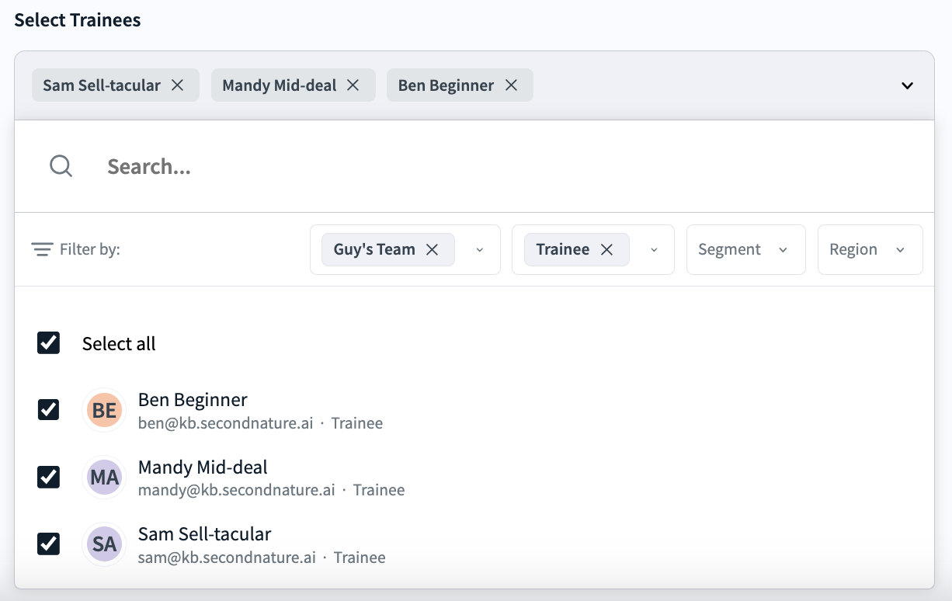Image resolution: width=952 pixels, height=601 pixels.
Task: Clear the Guy's Team filter
Action: [x=433, y=249]
